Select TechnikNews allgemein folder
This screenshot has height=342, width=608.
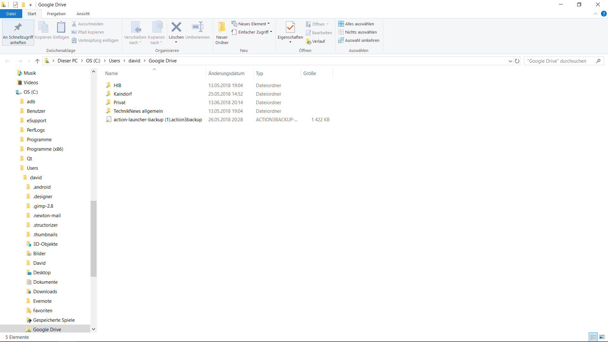138,111
